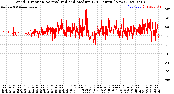Viewport: 174px width, 94px height.
Task: Click the 16:20 time axis label
Action: (x=109, y=89)
